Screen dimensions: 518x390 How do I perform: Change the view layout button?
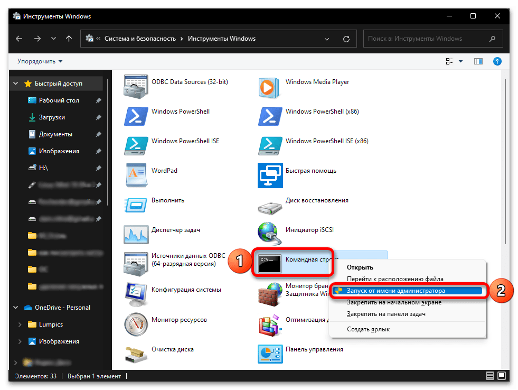coord(449,61)
